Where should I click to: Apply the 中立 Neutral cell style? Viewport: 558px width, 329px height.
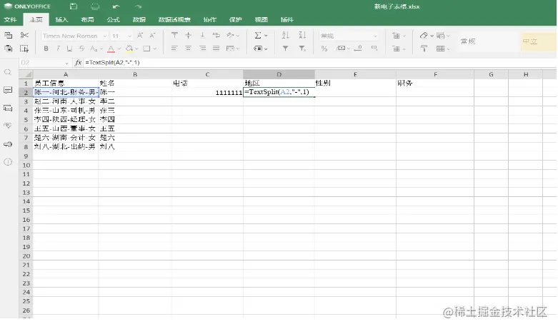(539, 41)
